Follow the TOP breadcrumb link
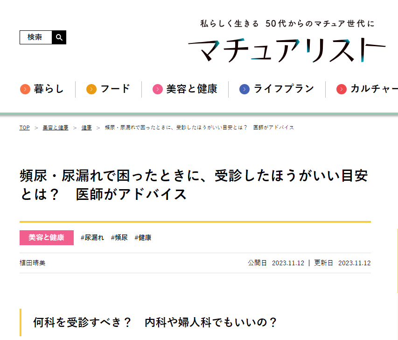This screenshot has width=398, height=340. pyautogui.click(x=25, y=127)
